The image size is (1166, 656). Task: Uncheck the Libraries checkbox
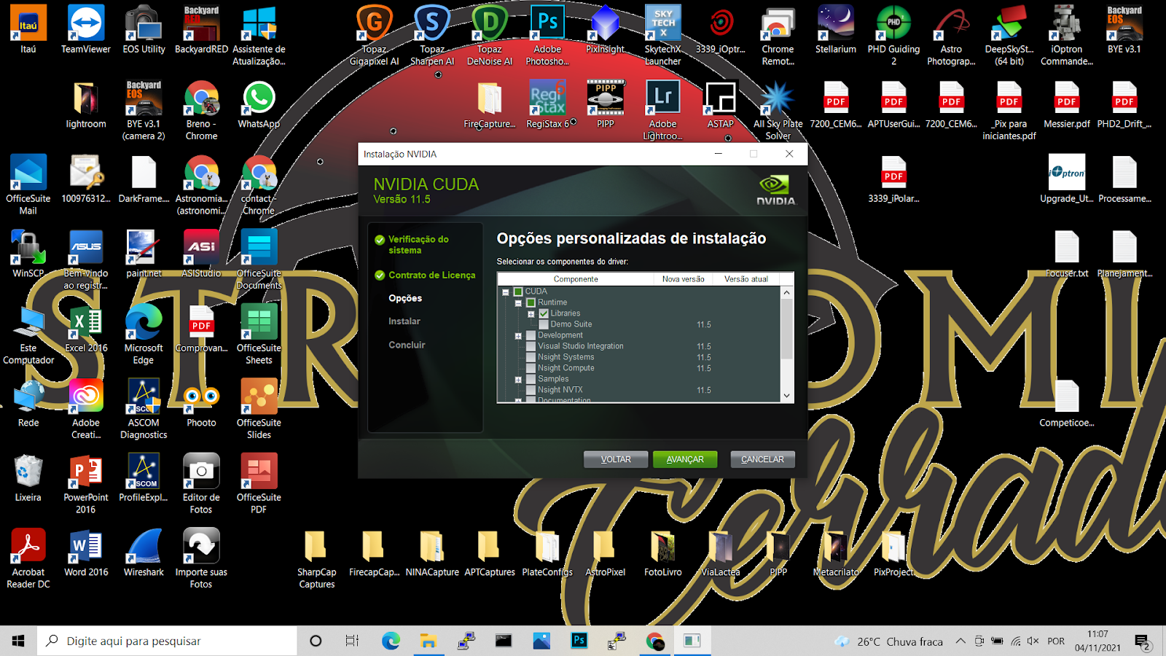click(x=543, y=313)
